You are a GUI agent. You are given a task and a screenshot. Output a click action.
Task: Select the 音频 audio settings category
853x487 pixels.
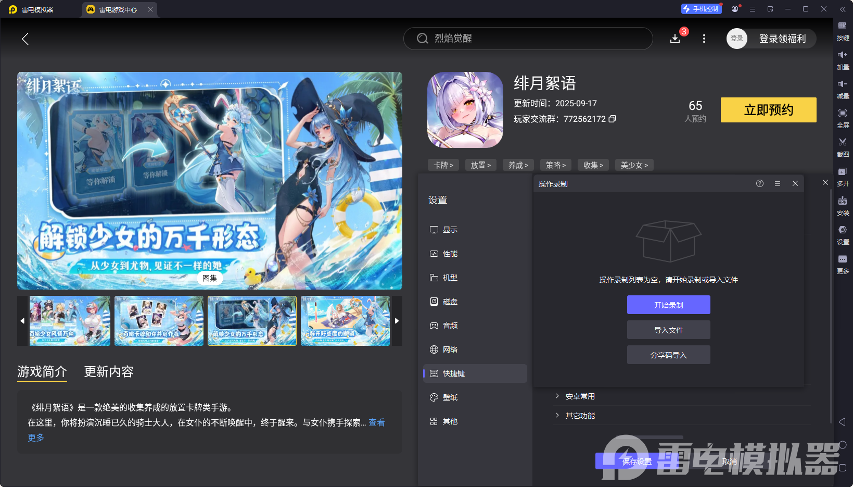click(x=451, y=325)
